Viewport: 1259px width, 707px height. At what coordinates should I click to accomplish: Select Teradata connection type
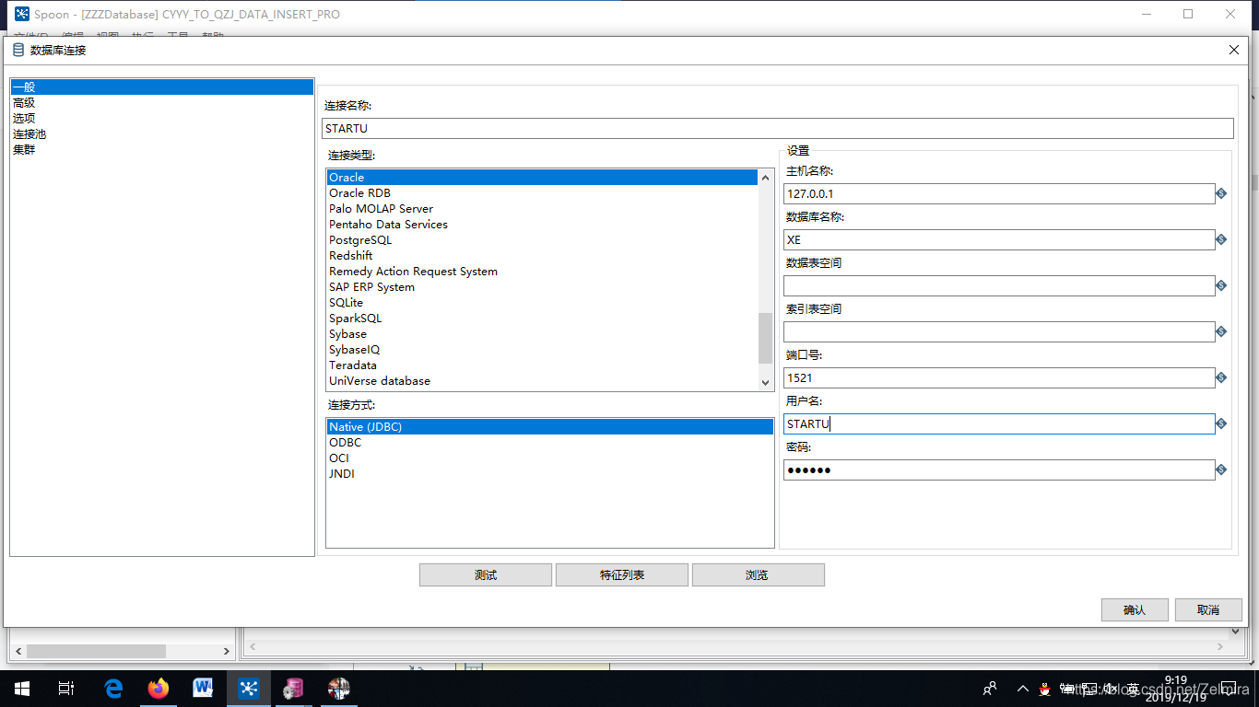coord(542,365)
